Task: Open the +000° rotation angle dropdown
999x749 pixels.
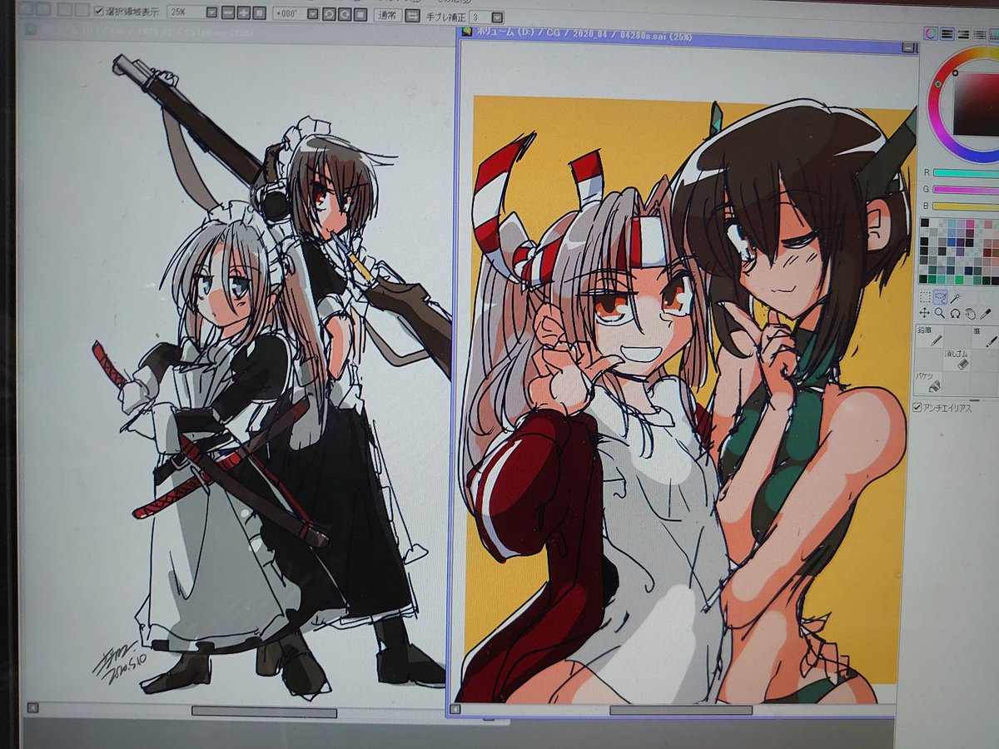Action: tap(313, 13)
